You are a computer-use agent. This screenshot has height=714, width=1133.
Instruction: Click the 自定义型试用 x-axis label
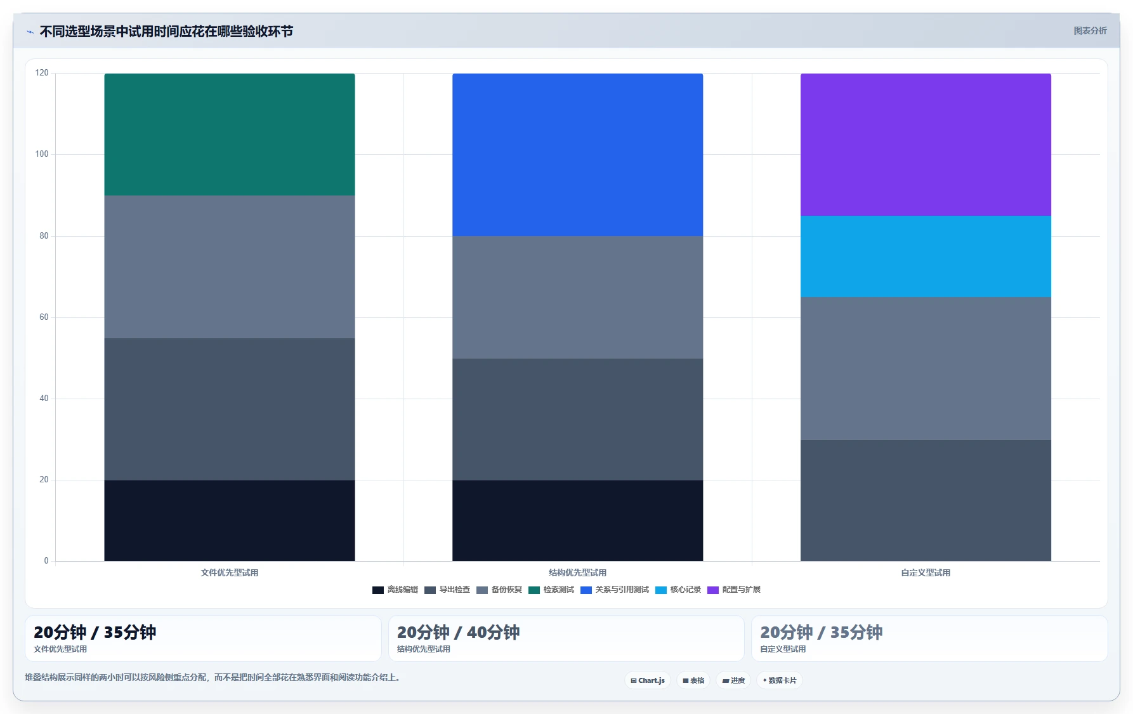click(x=926, y=572)
